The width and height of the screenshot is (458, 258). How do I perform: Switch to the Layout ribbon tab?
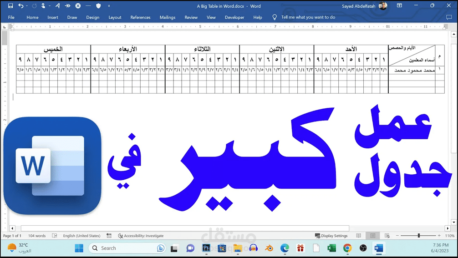pyautogui.click(x=115, y=17)
